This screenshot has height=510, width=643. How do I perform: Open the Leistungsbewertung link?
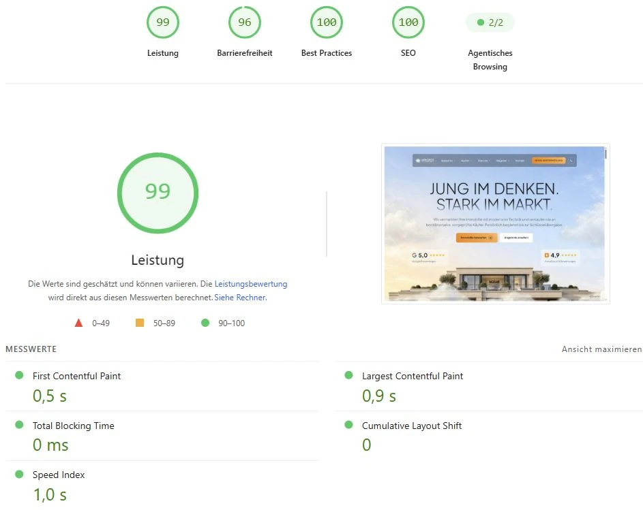(251, 284)
